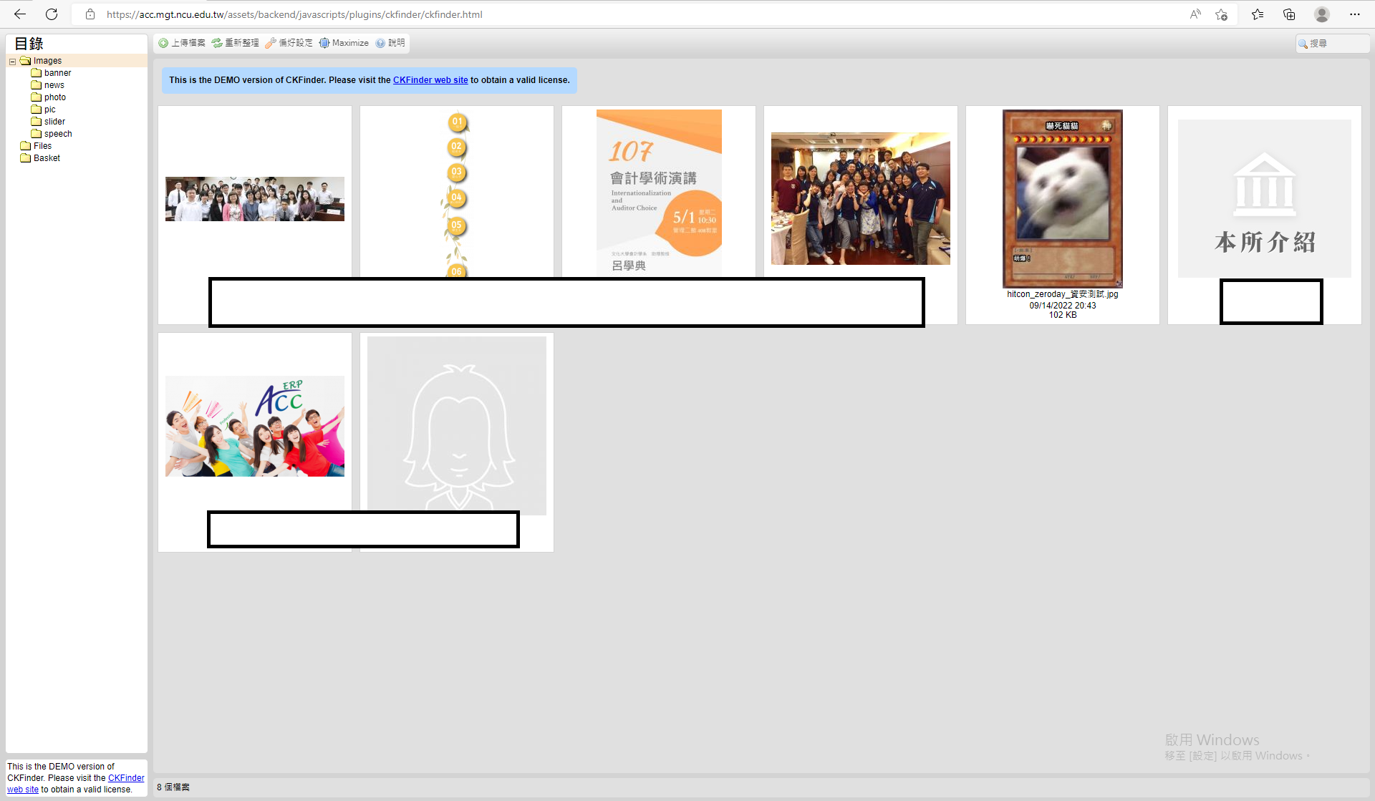
Task: Focus the search (搜尋) field
Action: 1333,44
